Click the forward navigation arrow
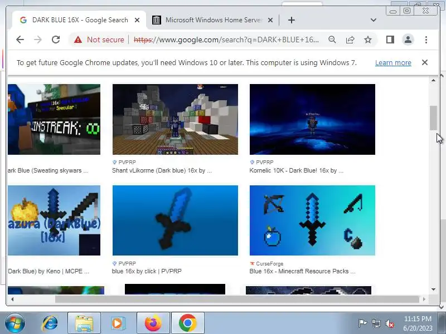Image resolution: width=446 pixels, height=334 pixels. [38, 40]
